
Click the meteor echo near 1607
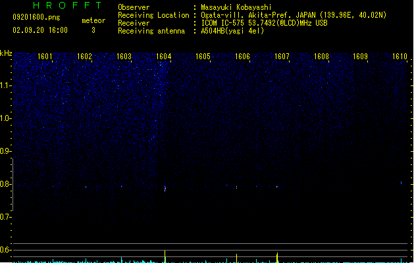pos(277,187)
